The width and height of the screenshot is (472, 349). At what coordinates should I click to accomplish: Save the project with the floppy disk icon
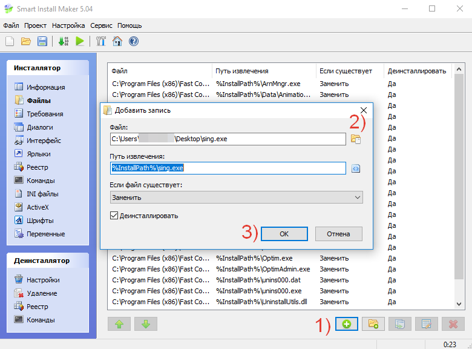[x=42, y=41]
